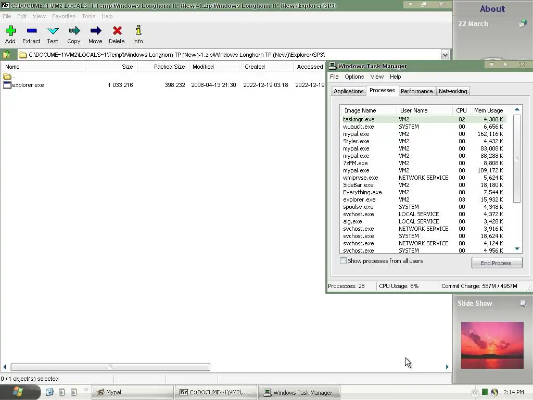533x400 pixels.
Task: Click the 7-Zip address path field
Action: [230, 54]
